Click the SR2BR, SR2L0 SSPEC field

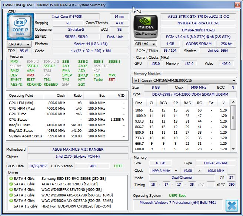76,37
